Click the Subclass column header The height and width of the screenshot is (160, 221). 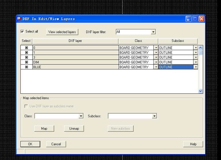pos(178,41)
